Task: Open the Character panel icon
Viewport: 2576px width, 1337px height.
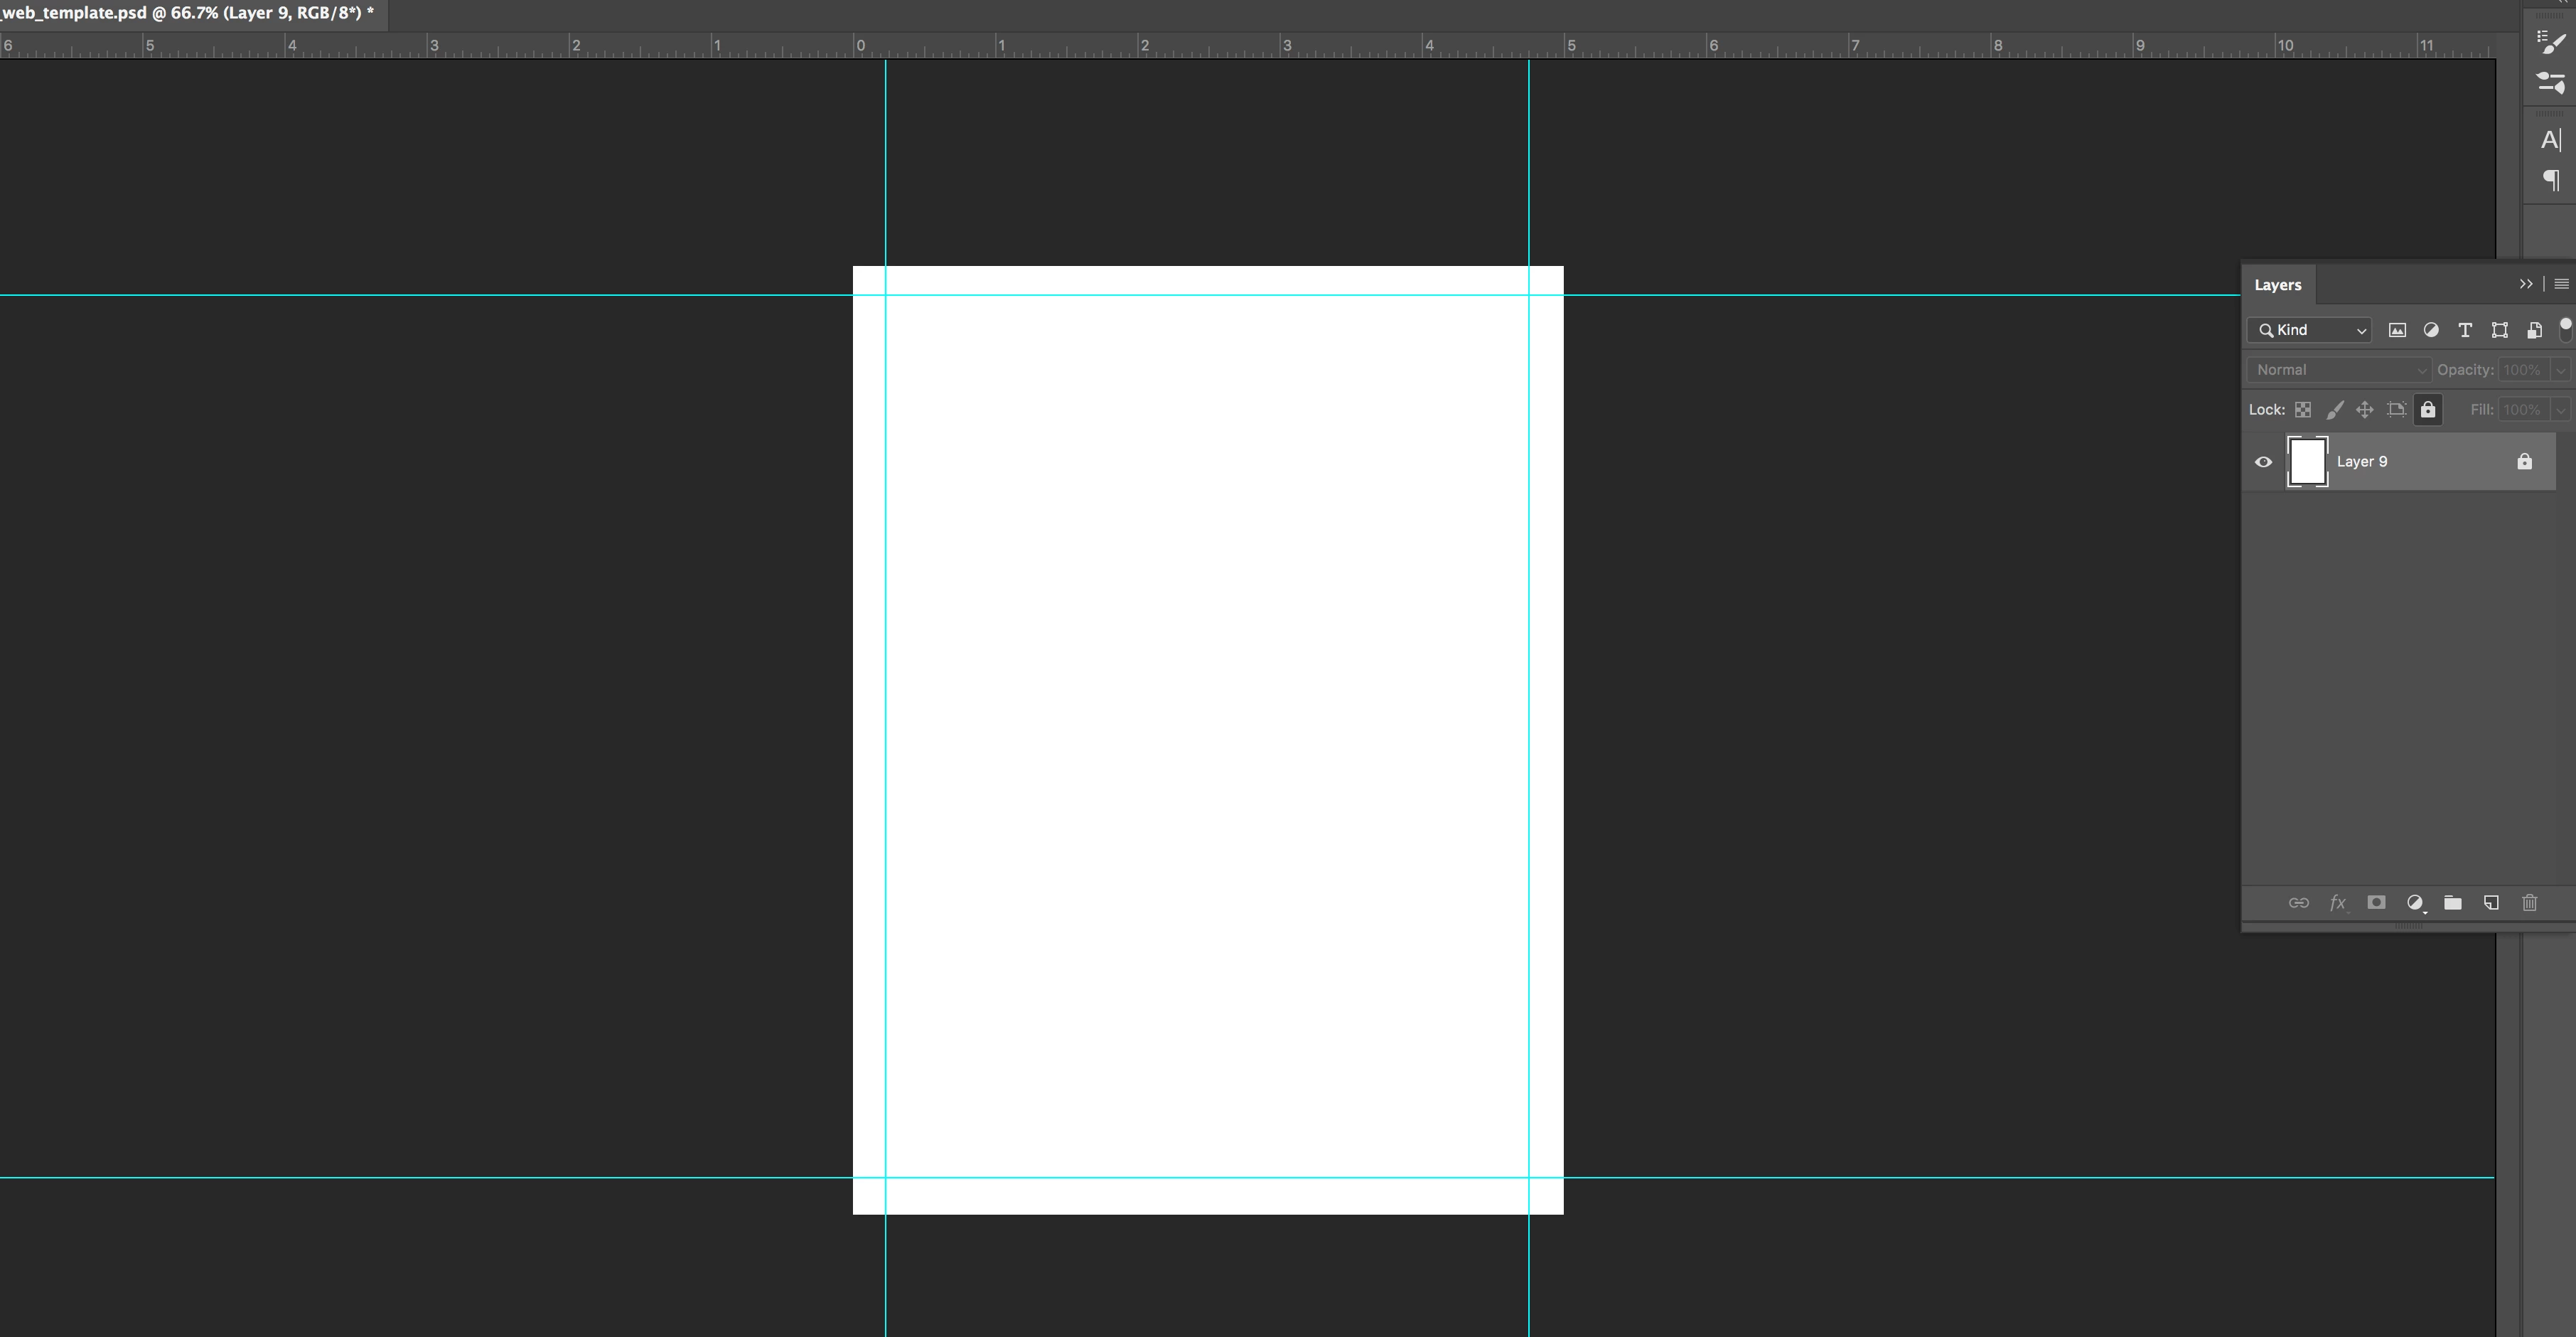Action: click(x=2551, y=139)
